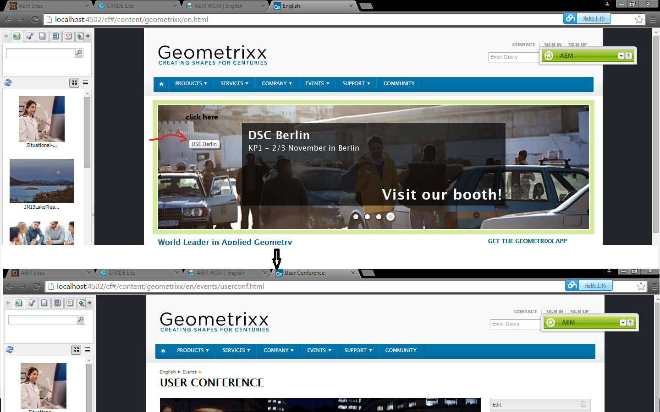Click address bar in User Conference window

[x=305, y=286]
